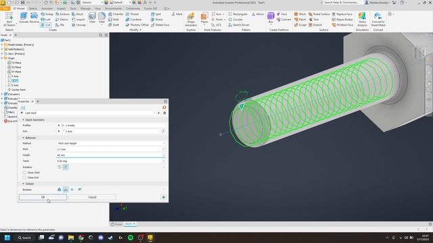Switch to the Inspect ribbon tab
Screen dimensions: 433x243
click(x=61, y=9)
